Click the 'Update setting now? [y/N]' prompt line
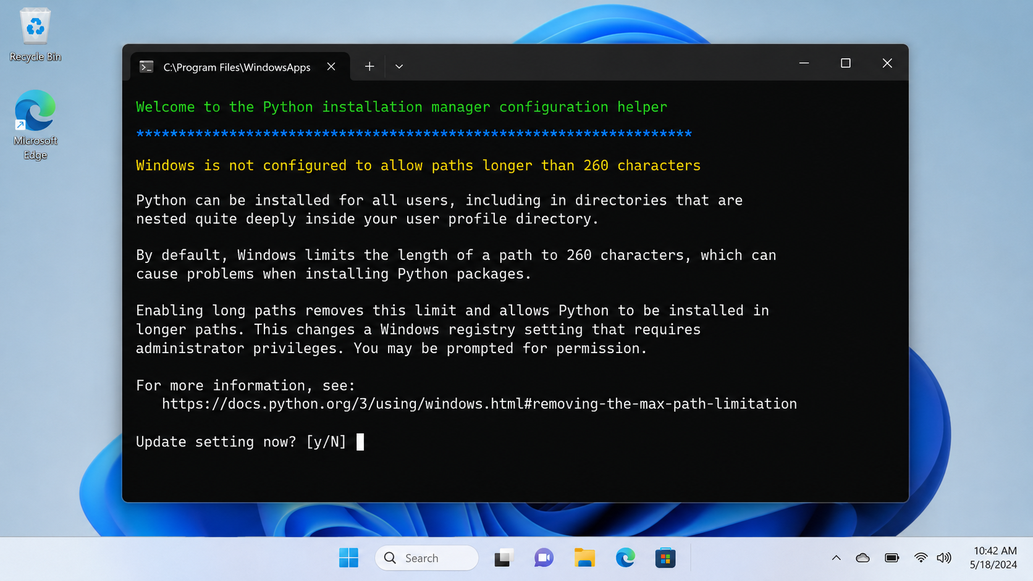Image resolution: width=1033 pixels, height=581 pixels. point(241,441)
